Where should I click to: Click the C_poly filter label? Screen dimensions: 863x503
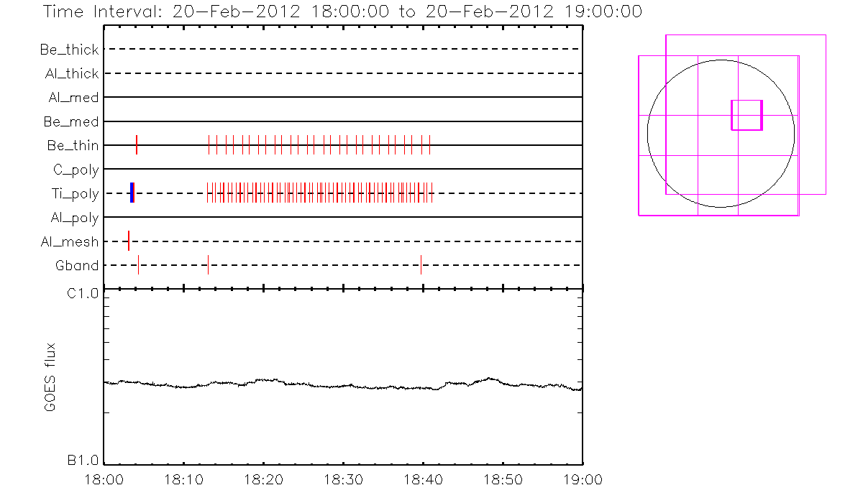click(x=76, y=170)
